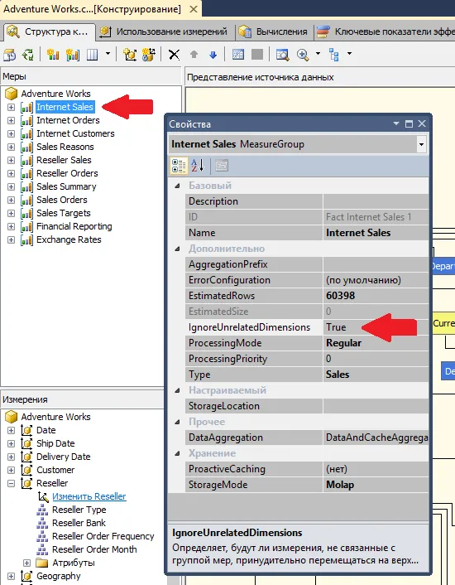Select Sales Orders measure group
The image size is (455, 585).
click(62, 200)
